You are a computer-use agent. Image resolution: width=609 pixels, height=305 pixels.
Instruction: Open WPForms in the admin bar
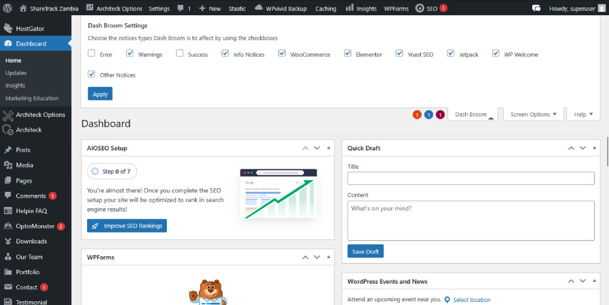coord(396,9)
